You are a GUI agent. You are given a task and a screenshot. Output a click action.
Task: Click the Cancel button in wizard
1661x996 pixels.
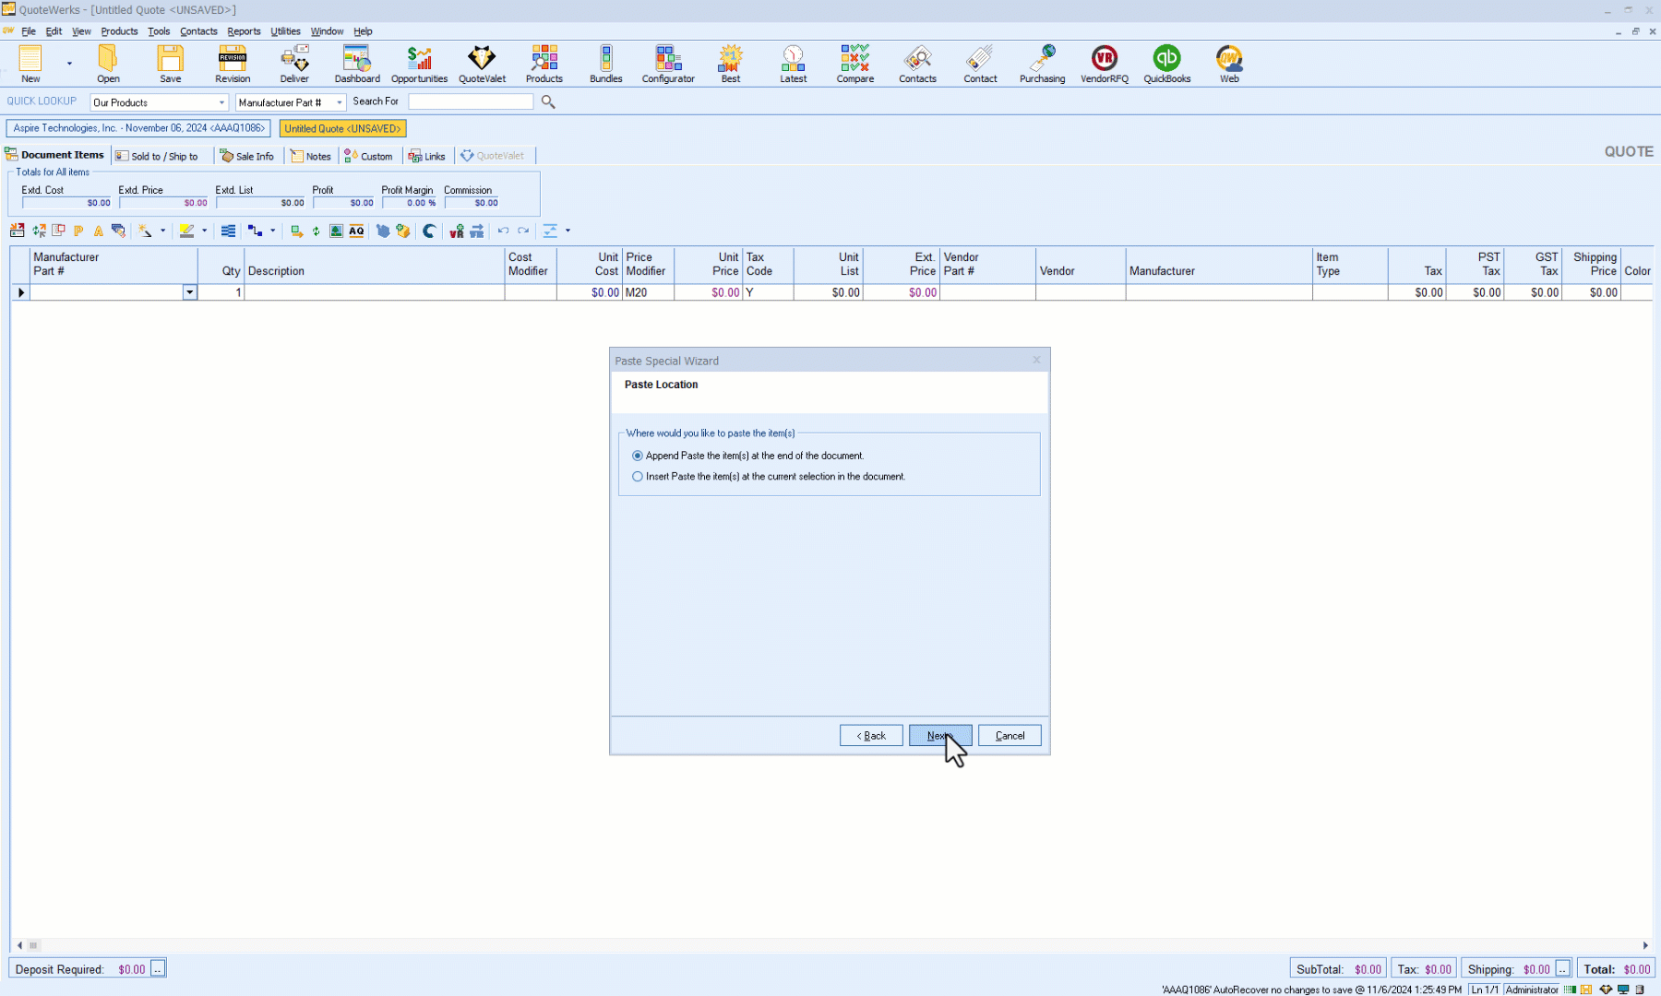tap(1010, 736)
